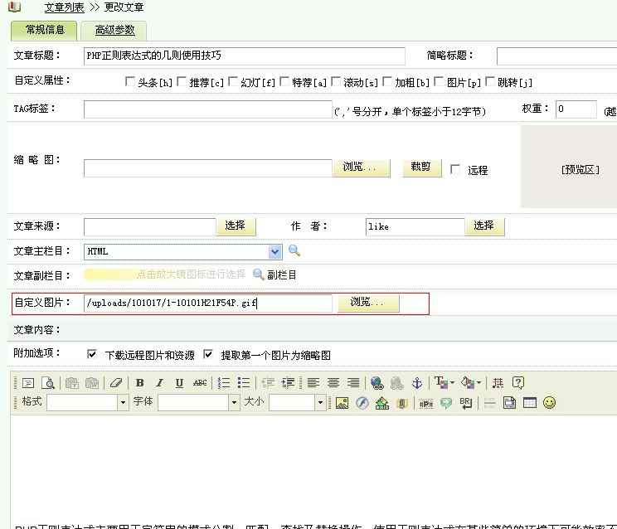Viewport: 617px width, 529px height.
Task: Click the Source view icon in the editor toolbar
Action: pos(28,383)
